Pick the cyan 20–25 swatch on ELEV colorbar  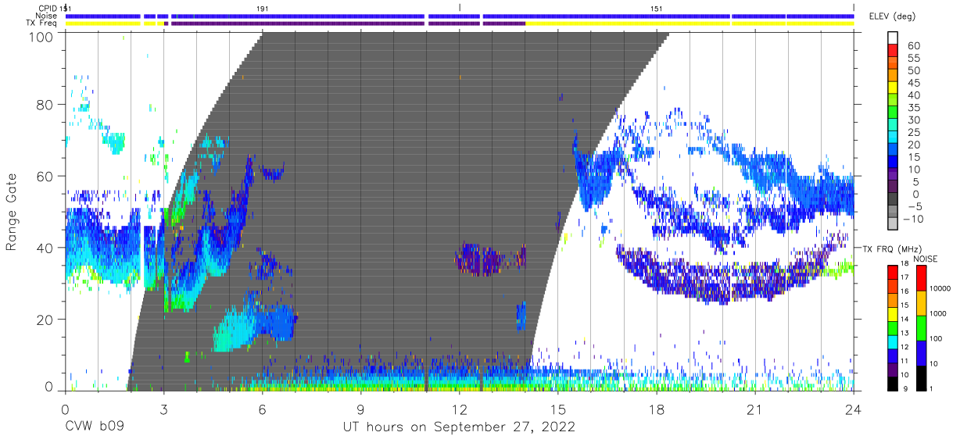point(892,138)
